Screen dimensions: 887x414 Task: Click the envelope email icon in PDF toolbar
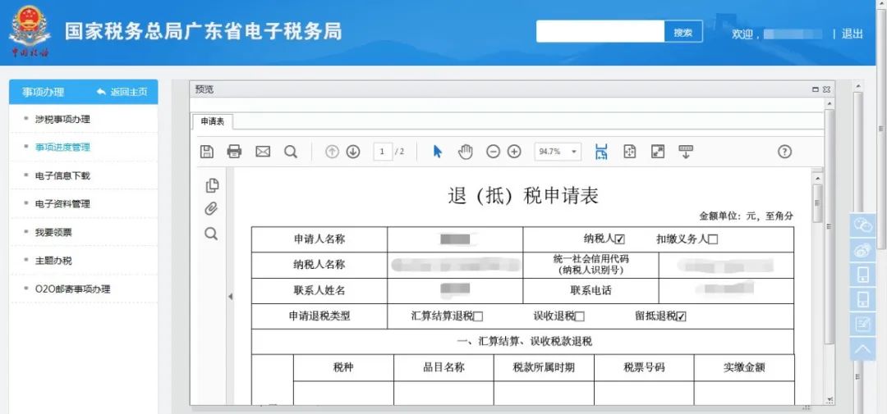pos(263,152)
